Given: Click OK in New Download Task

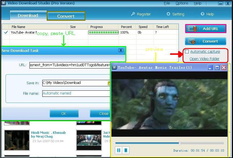Looking at the screenshot, I should (x=64, y=114).
